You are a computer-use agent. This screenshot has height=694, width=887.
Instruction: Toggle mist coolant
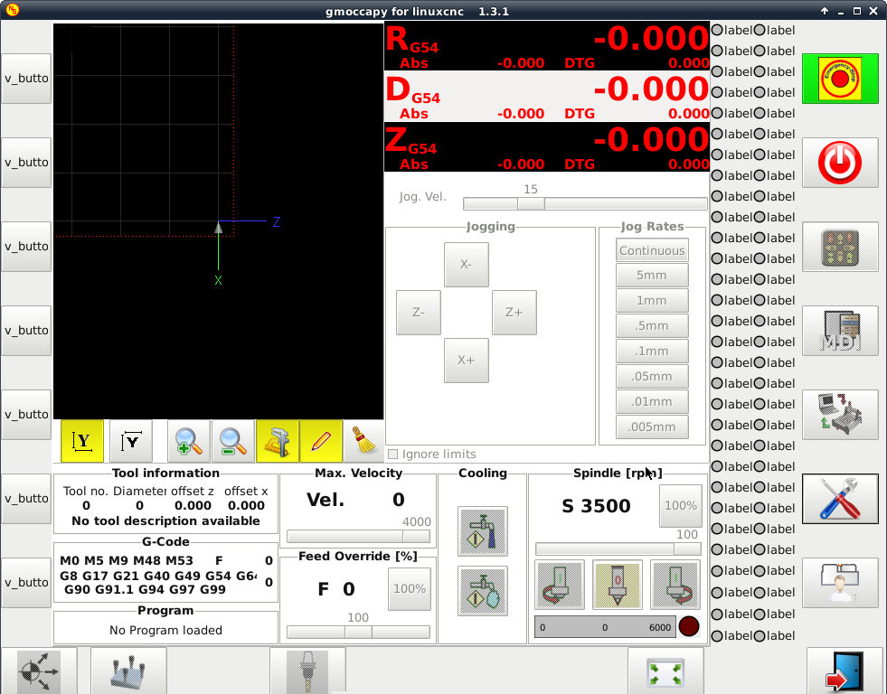click(483, 591)
